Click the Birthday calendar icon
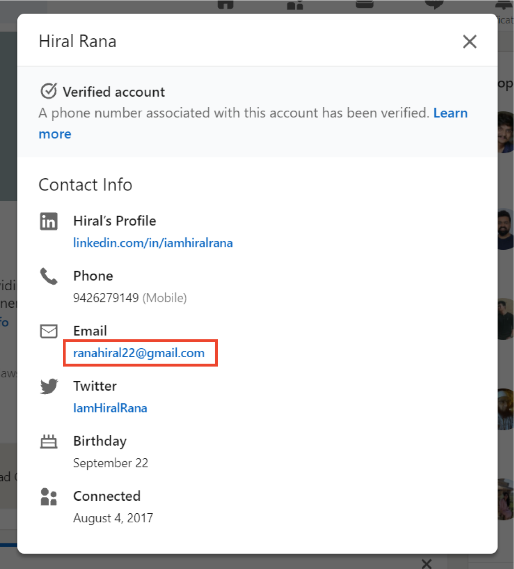The width and height of the screenshot is (514, 569). click(49, 441)
